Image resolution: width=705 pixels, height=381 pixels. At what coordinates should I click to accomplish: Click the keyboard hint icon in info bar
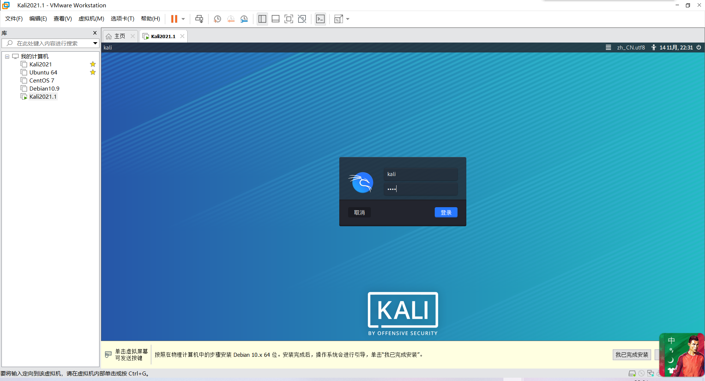click(108, 354)
